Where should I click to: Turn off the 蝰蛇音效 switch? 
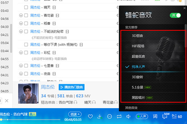coord(175,15)
